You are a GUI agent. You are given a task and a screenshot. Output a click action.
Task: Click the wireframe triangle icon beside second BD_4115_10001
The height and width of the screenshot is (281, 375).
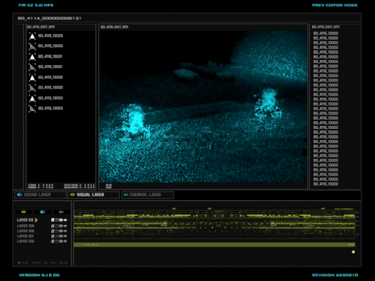click(32, 67)
